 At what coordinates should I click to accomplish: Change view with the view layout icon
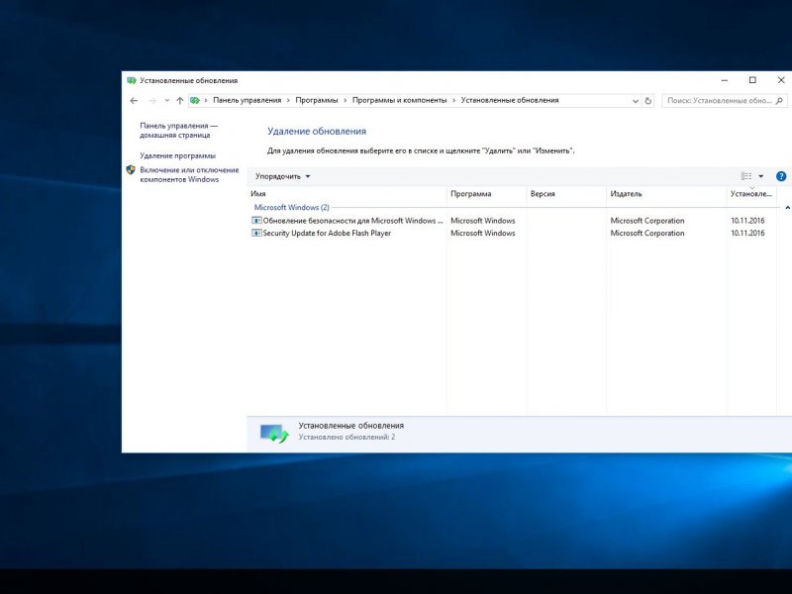tap(746, 176)
